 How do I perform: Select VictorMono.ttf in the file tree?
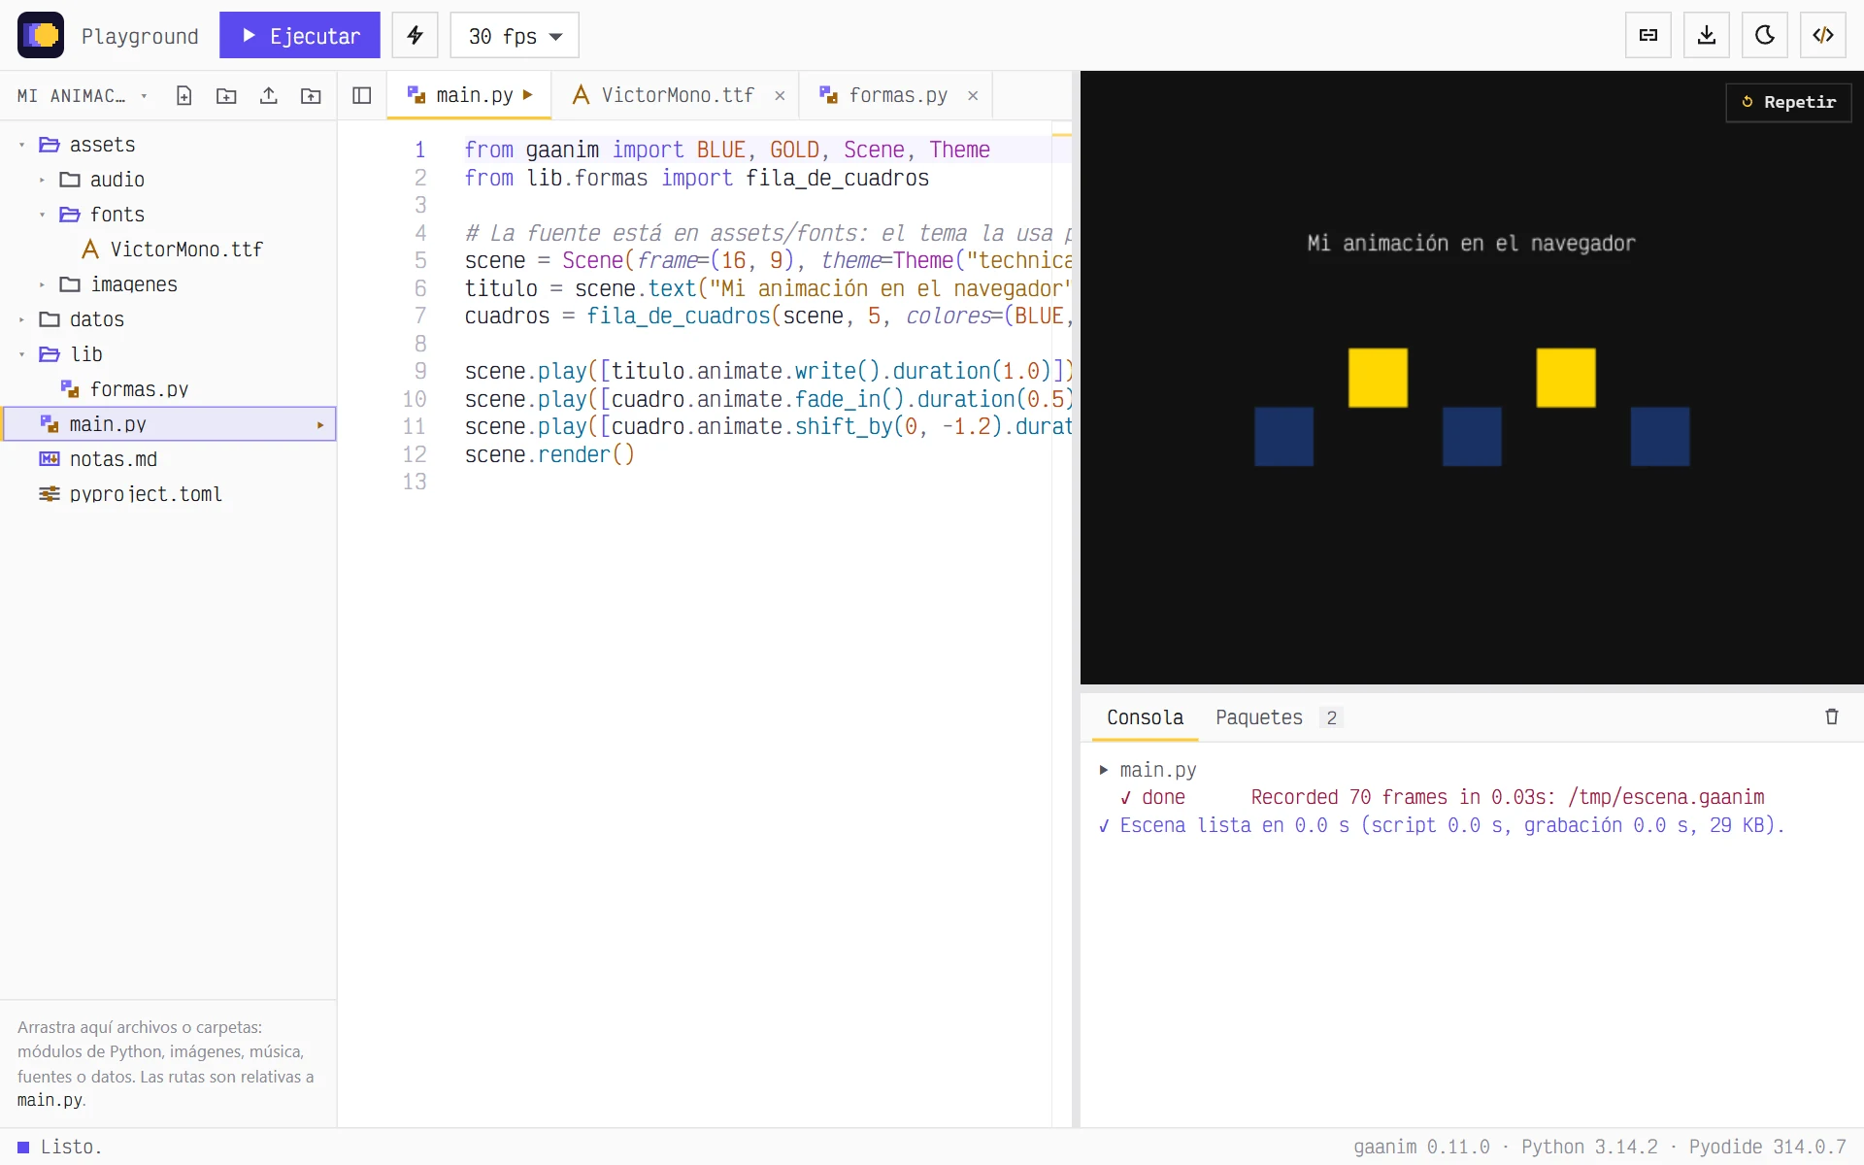coord(169,250)
